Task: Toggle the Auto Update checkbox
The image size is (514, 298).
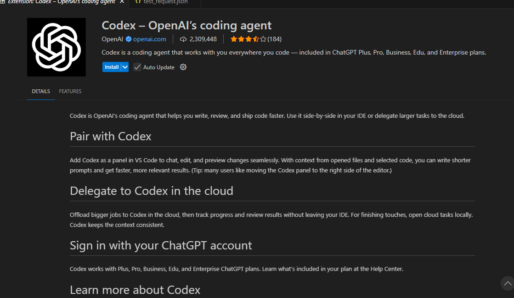Action: pos(137,67)
